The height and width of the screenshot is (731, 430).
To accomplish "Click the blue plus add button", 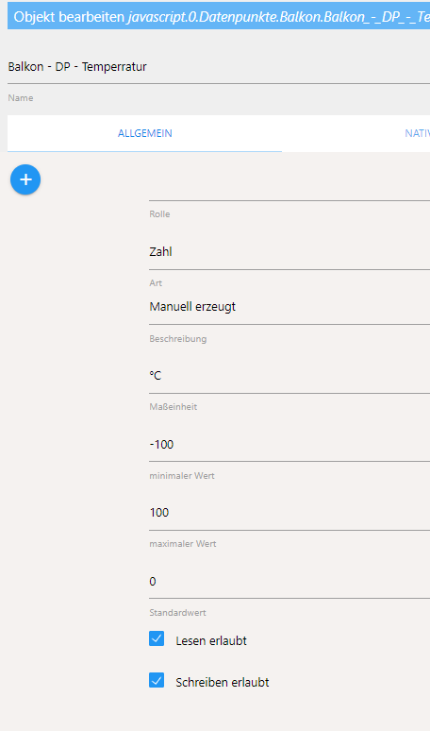I will point(25,179).
